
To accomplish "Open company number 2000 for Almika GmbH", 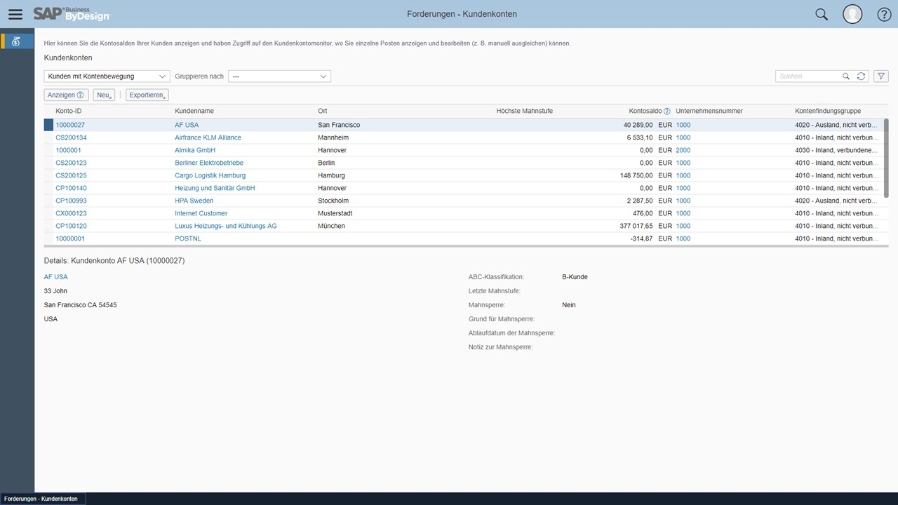I will (x=683, y=150).
